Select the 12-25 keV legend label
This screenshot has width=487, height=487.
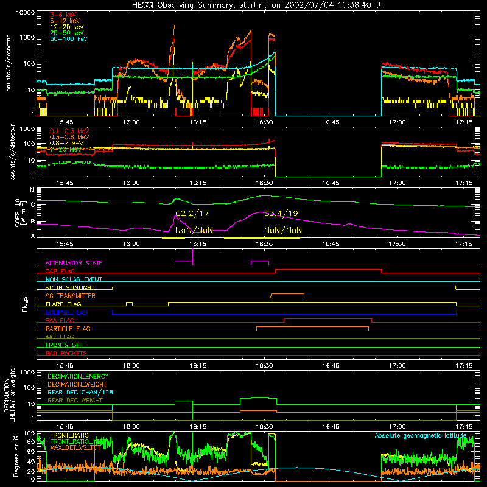pos(67,27)
